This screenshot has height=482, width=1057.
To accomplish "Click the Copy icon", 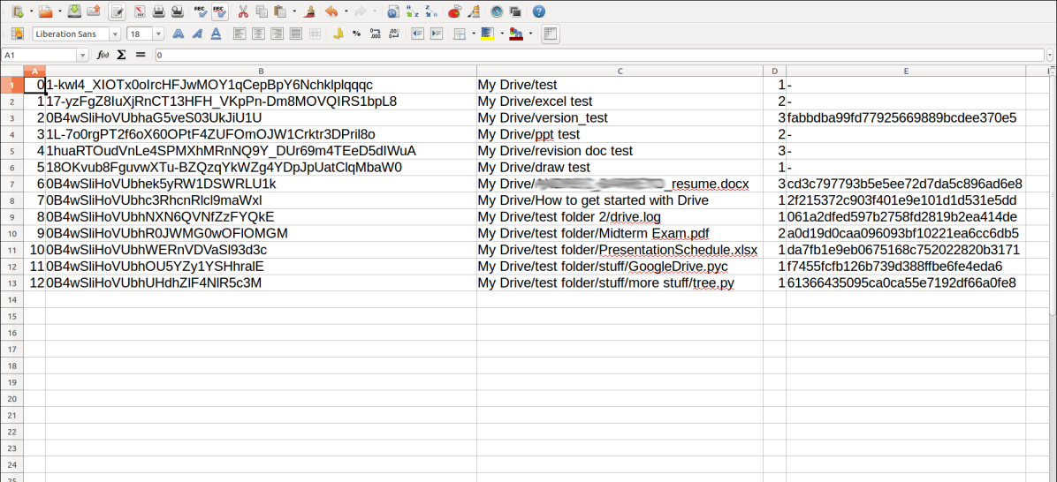I will [262, 11].
